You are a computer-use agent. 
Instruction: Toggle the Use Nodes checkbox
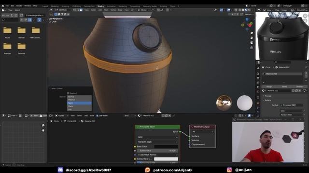(98, 116)
